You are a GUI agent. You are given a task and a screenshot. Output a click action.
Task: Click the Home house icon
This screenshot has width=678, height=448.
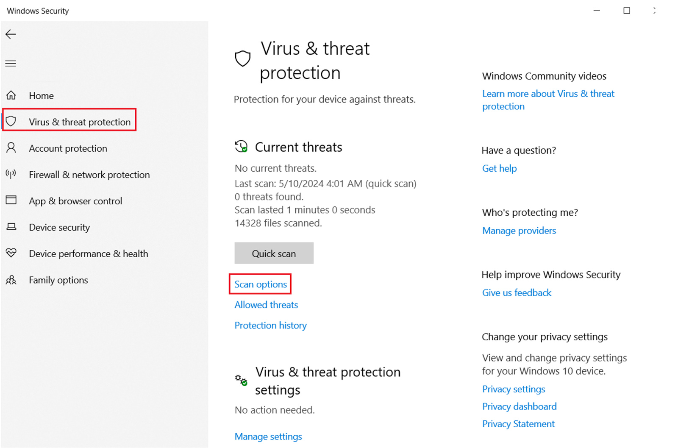(11, 95)
